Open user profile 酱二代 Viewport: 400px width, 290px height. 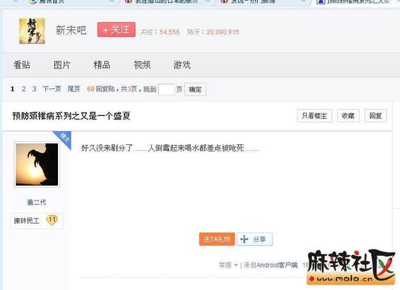(37, 202)
